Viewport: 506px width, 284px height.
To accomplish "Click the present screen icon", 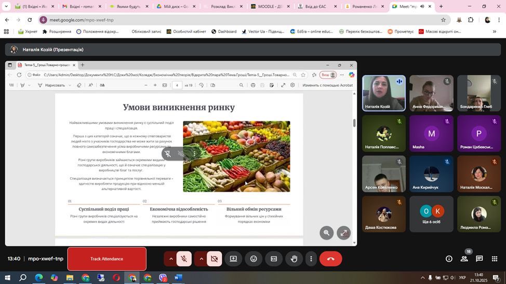I will [233, 259].
